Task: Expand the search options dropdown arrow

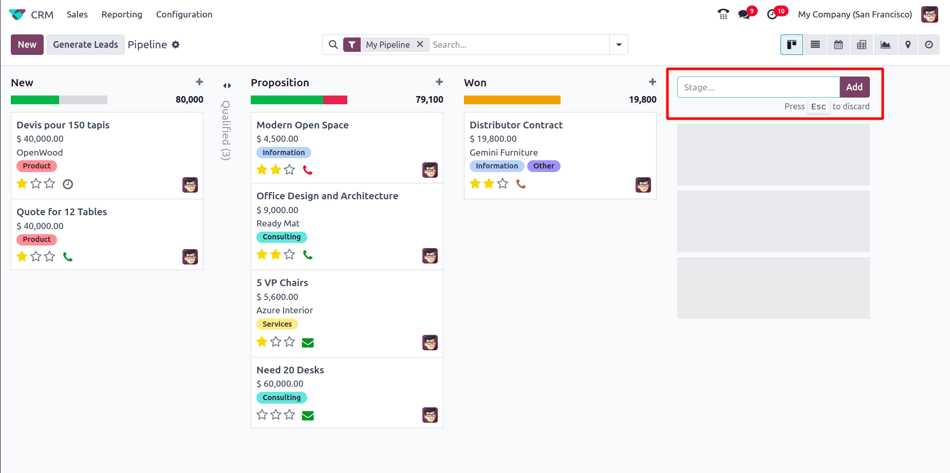Action: [619, 45]
